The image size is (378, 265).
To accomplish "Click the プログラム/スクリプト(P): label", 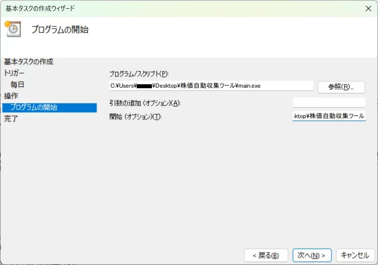I will coord(139,74).
